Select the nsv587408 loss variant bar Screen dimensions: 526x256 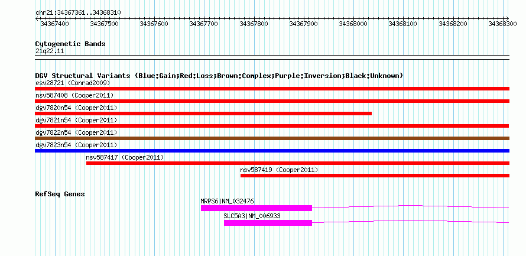pos(272,101)
